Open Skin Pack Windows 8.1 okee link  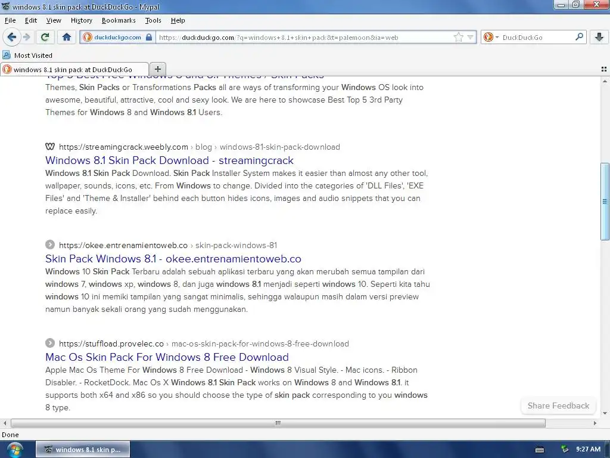coord(173,259)
